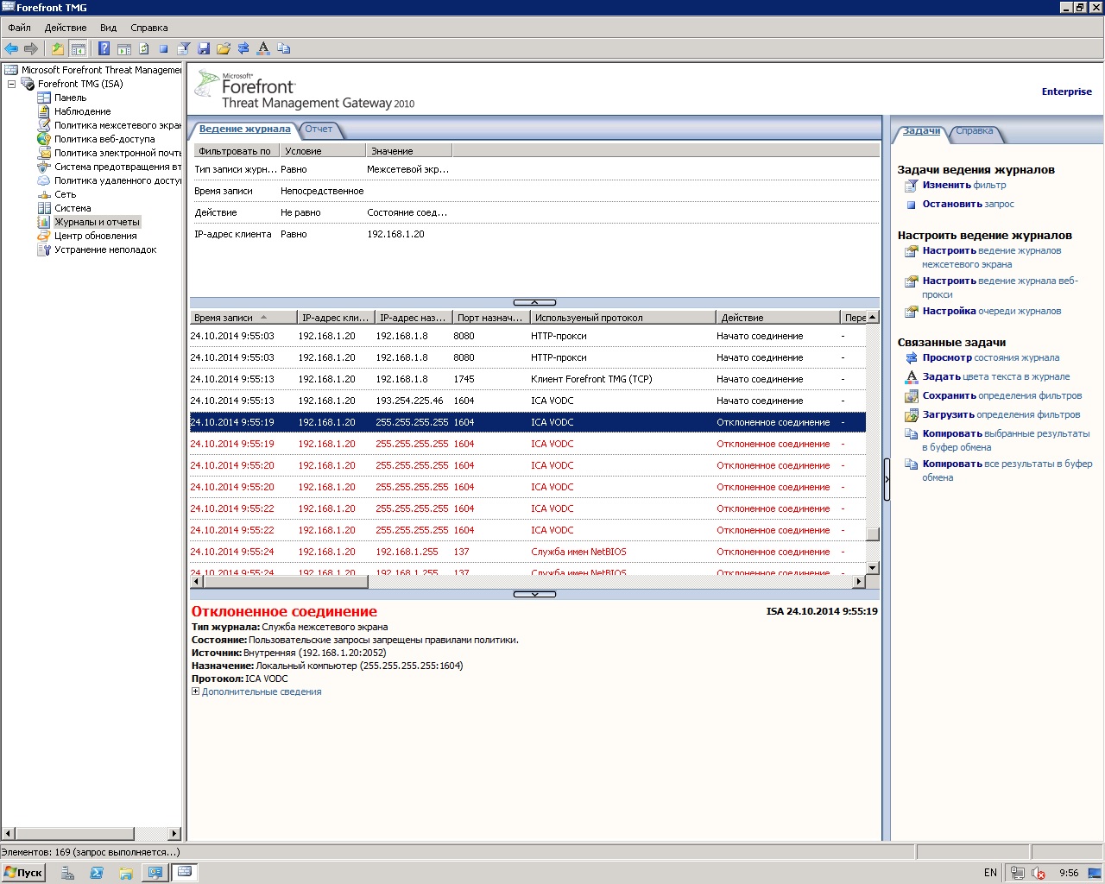The image size is (1105, 884).
Task: Click Просмотр состояния журнала link
Action: [990, 357]
